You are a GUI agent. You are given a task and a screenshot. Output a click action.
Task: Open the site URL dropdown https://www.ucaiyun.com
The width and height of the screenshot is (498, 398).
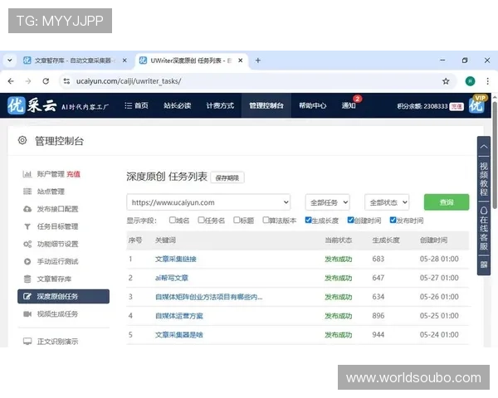click(208, 202)
